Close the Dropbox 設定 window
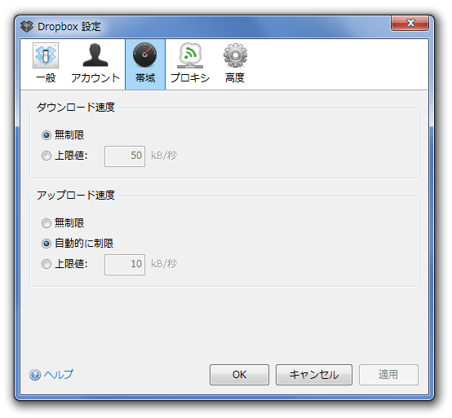The image size is (452, 418). (x=410, y=23)
